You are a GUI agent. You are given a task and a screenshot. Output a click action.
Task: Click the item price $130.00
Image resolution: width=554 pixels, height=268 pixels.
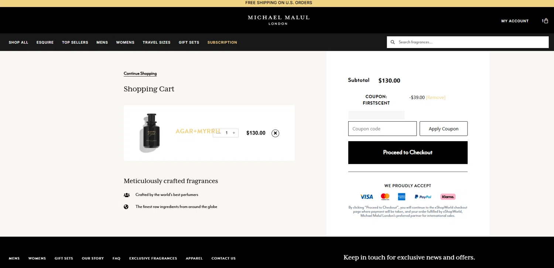tap(256, 133)
